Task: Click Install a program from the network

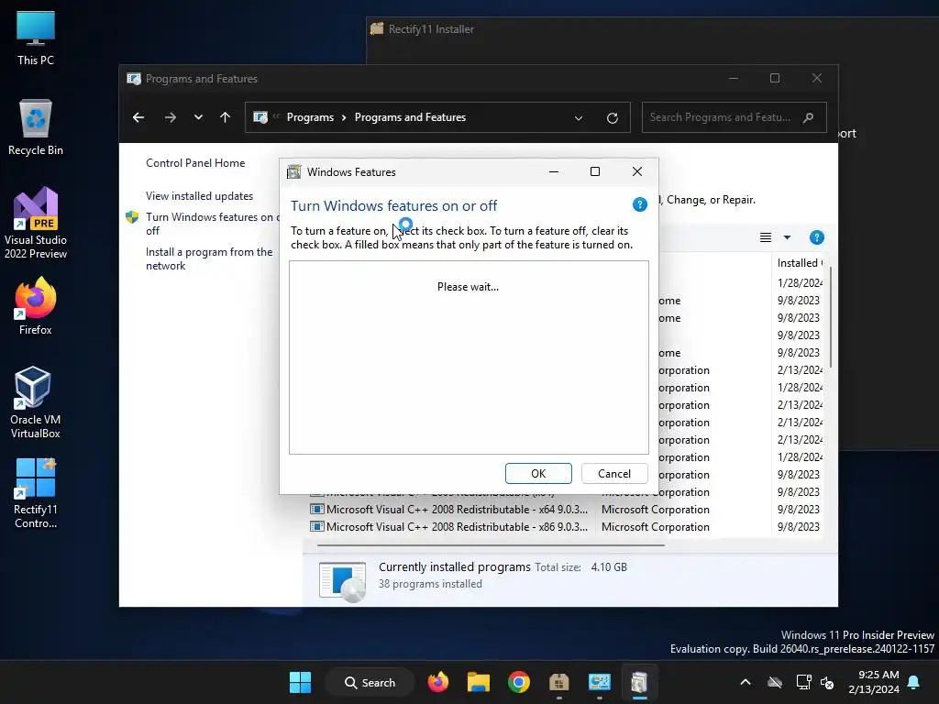Action: point(209,258)
